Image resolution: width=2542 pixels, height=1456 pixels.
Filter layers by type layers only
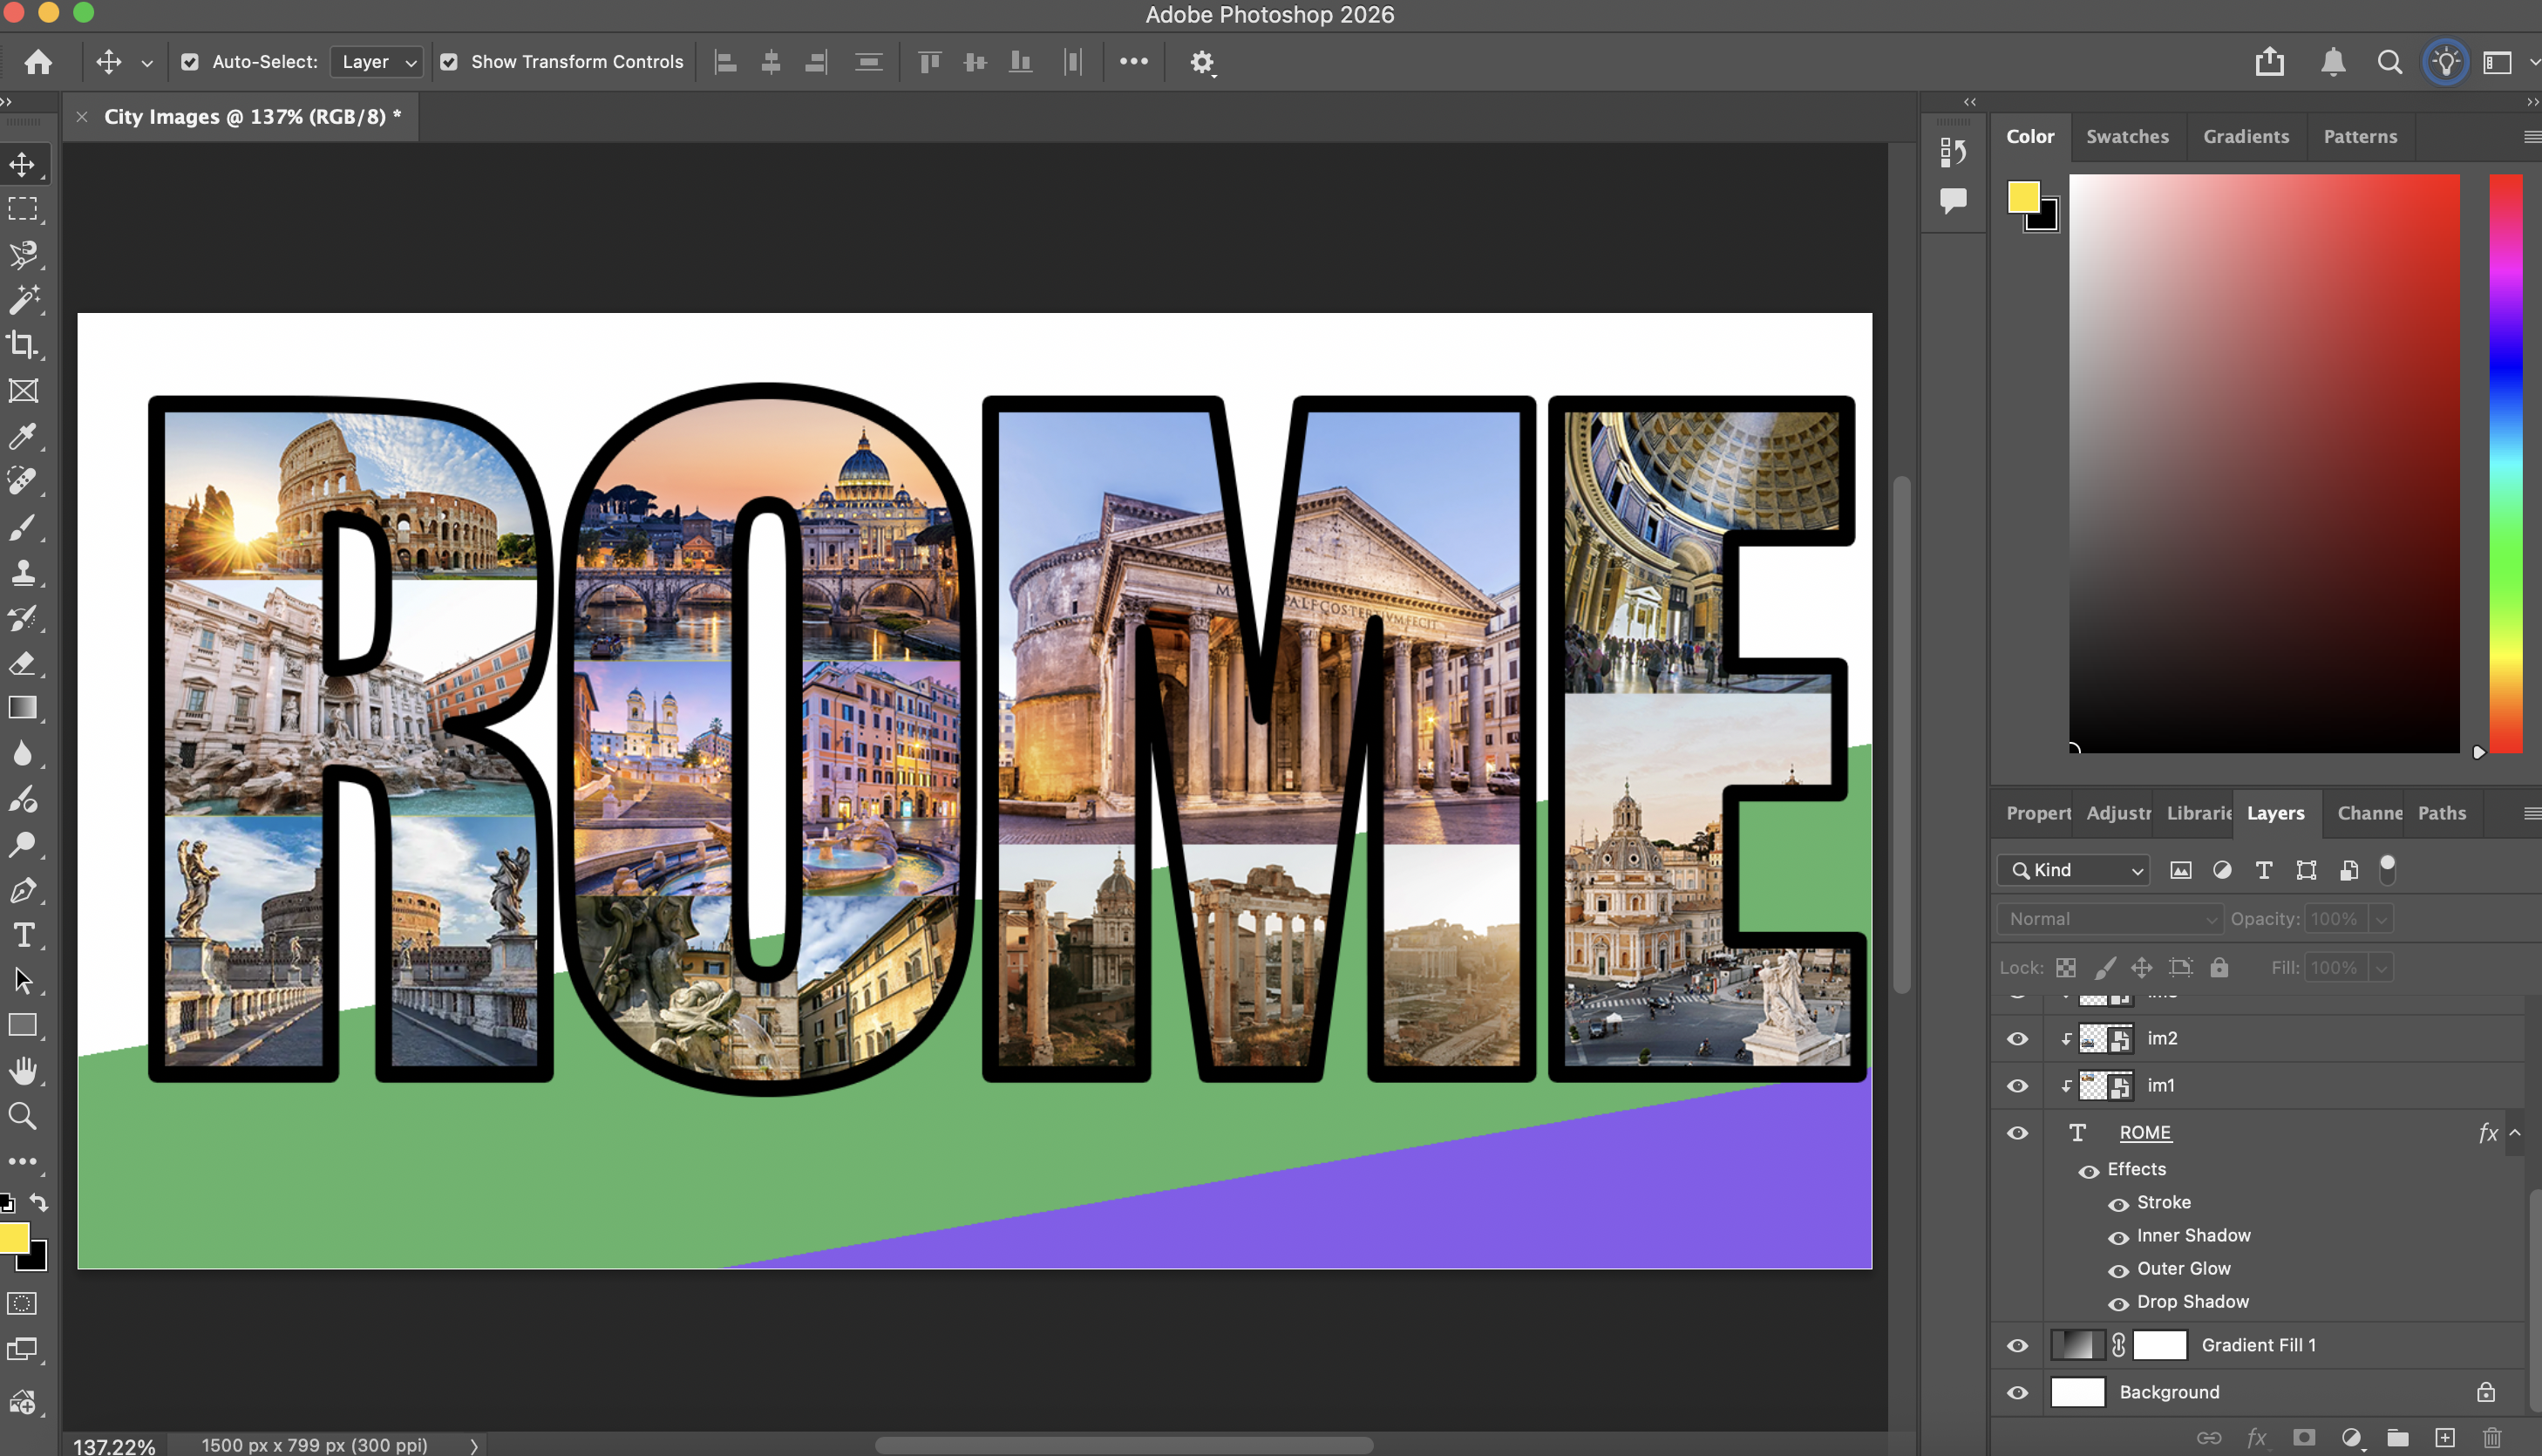(2263, 870)
